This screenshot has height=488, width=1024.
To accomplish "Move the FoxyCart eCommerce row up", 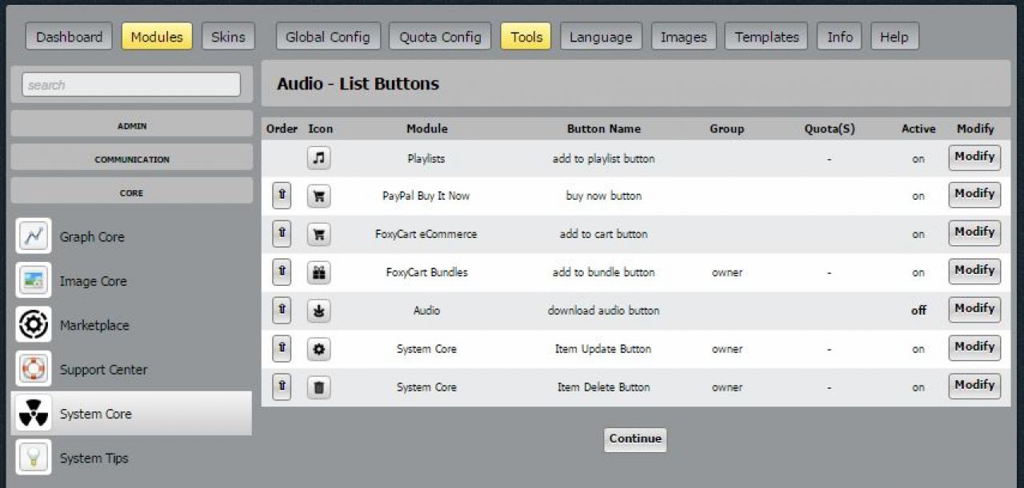I will [x=281, y=234].
